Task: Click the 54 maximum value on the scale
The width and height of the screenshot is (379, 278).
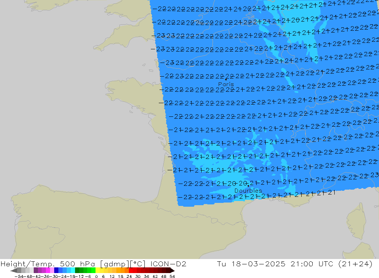Action: pos(172,276)
